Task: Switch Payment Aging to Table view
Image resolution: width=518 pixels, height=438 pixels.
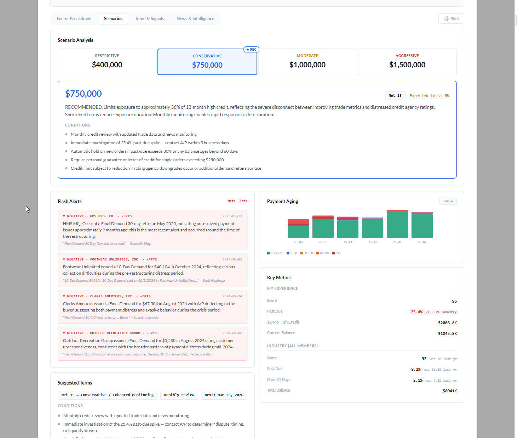Action: coord(448,201)
